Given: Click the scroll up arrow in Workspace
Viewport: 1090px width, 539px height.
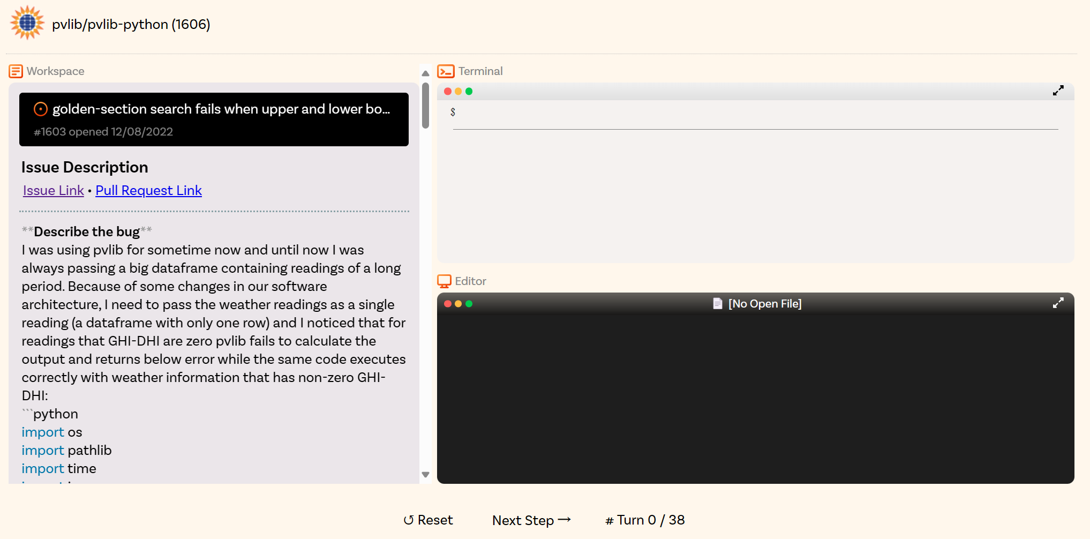Looking at the screenshot, I should [x=426, y=73].
